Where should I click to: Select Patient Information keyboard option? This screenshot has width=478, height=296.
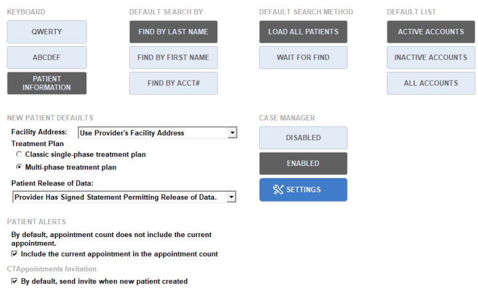47,84
